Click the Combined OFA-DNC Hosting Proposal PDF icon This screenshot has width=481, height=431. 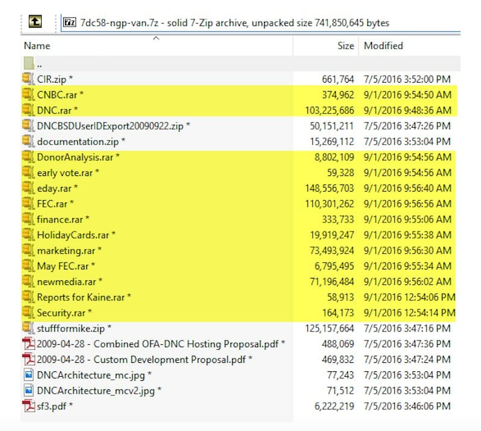click(28, 344)
